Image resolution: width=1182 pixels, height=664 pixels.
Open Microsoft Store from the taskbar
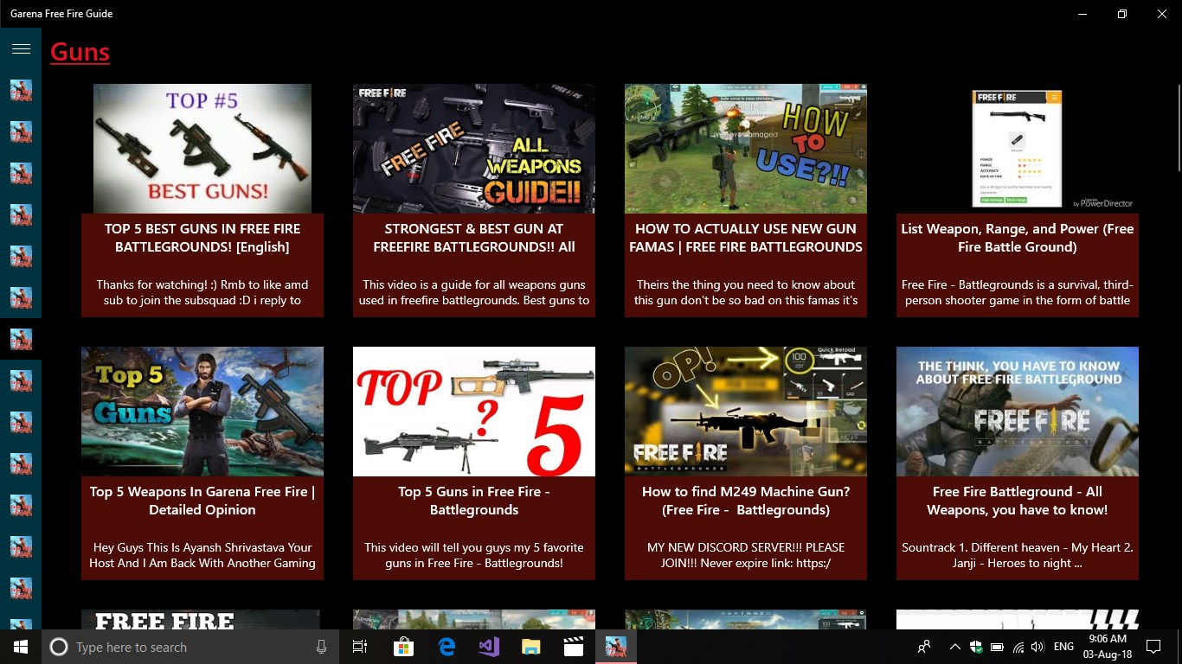tap(403, 647)
